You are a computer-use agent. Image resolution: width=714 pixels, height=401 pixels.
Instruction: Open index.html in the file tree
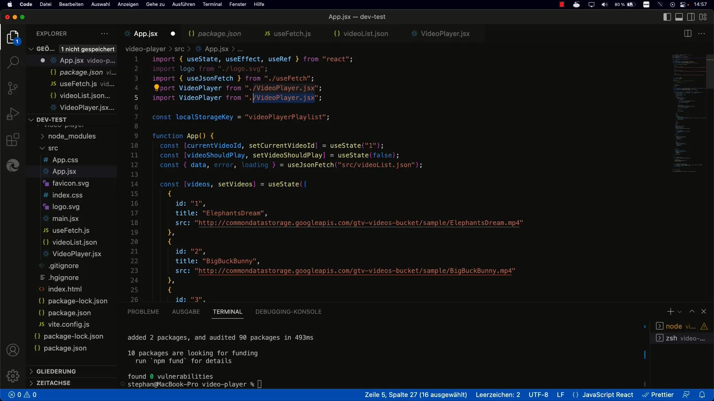pyautogui.click(x=65, y=289)
